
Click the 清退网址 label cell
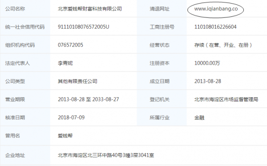(x=160, y=9)
